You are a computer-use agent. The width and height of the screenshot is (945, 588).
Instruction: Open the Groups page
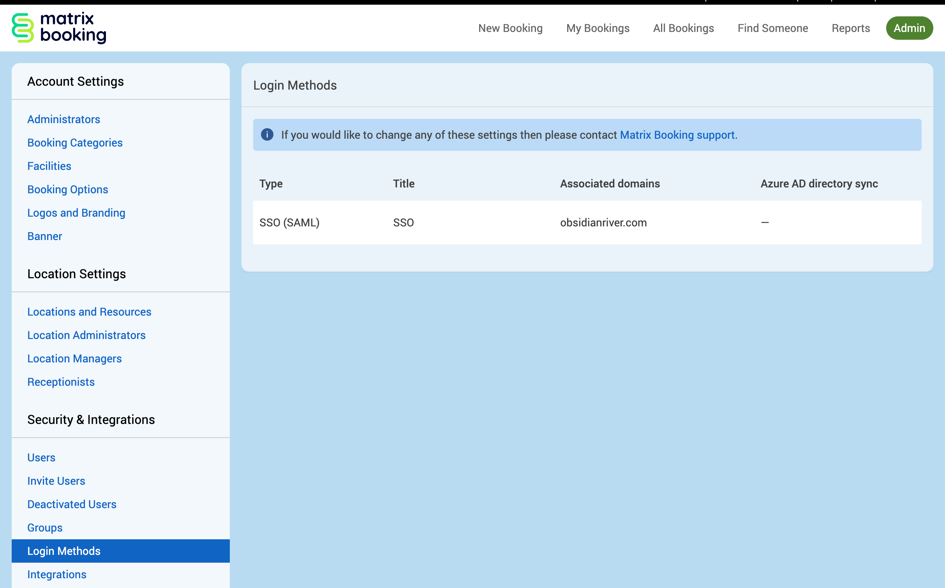(x=45, y=528)
